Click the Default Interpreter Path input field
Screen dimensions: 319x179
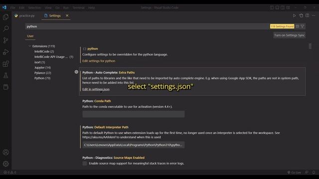click(x=134, y=145)
